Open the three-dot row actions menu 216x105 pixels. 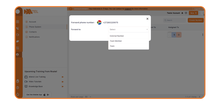pos(203,35)
